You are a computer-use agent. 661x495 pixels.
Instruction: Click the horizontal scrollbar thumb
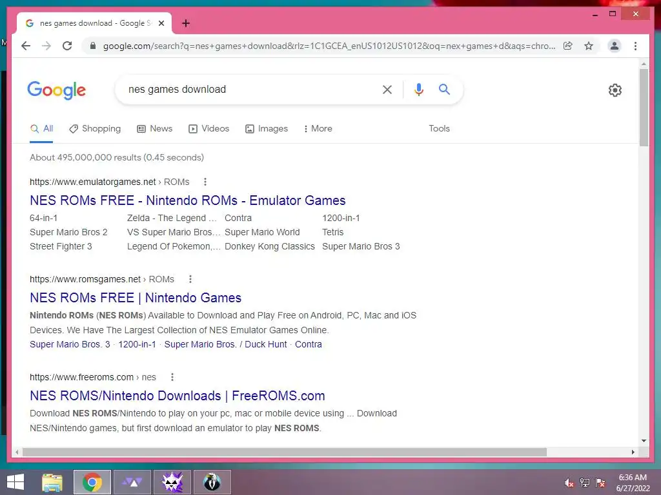(x=285, y=452)
